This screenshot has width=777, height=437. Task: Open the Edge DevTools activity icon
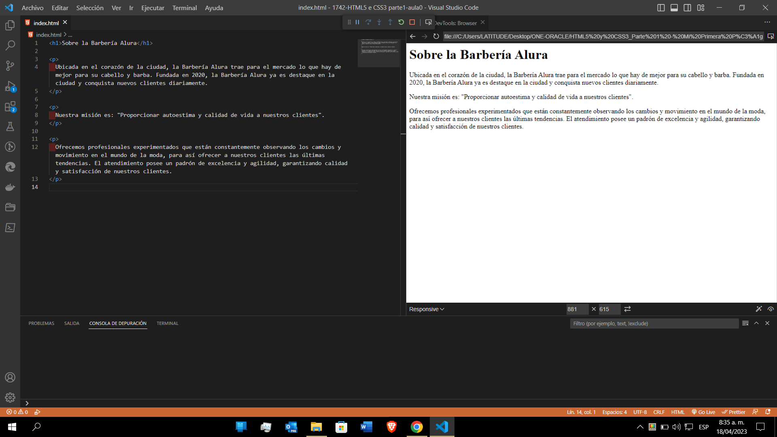10,167
